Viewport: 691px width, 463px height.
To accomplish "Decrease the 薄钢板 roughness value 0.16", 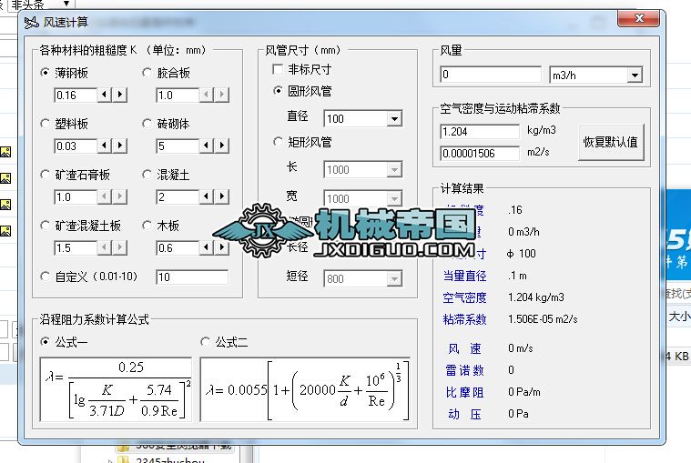I will (105, 95).
